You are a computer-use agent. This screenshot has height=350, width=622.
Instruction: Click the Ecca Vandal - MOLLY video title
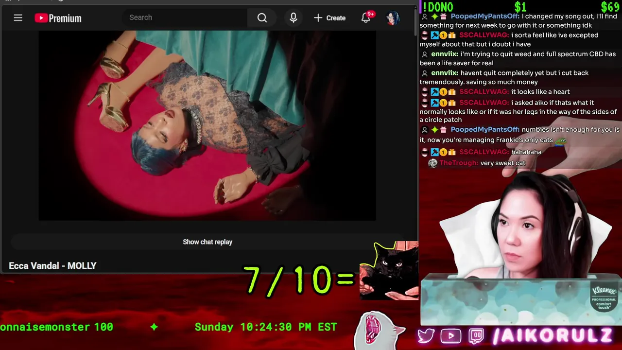point(52,265)
